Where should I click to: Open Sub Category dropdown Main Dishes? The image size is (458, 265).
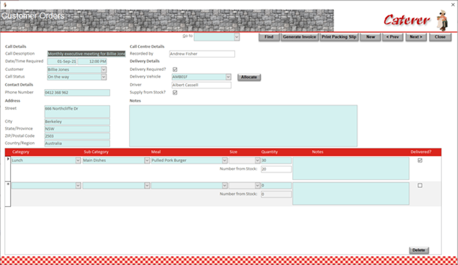point(147,161)
